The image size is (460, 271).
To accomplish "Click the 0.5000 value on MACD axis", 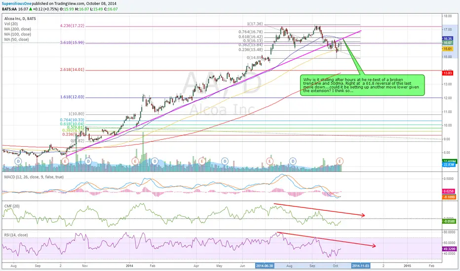I will pyautogui.click(x=449, y=179).
